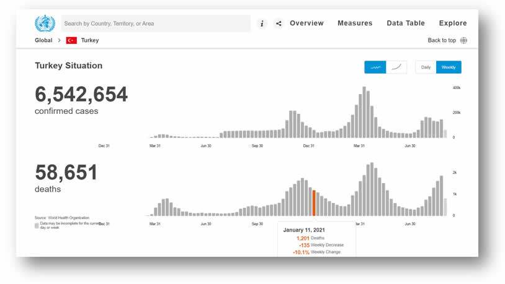505x284 pixels.
Task: Select the cumulative curve chart icon
Action: (396, 67)
